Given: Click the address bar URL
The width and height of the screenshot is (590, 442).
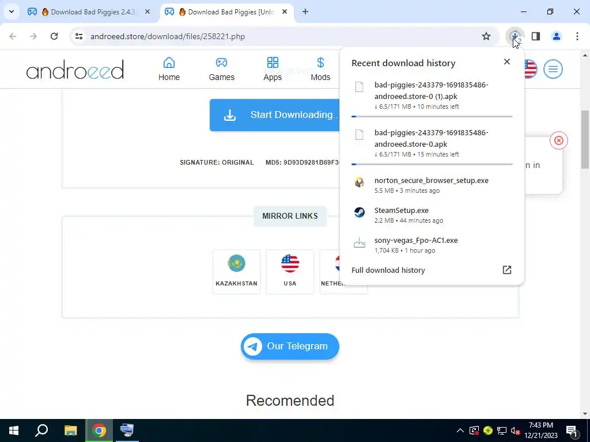Looking at the screenshot, I should [x=168, y=36].
